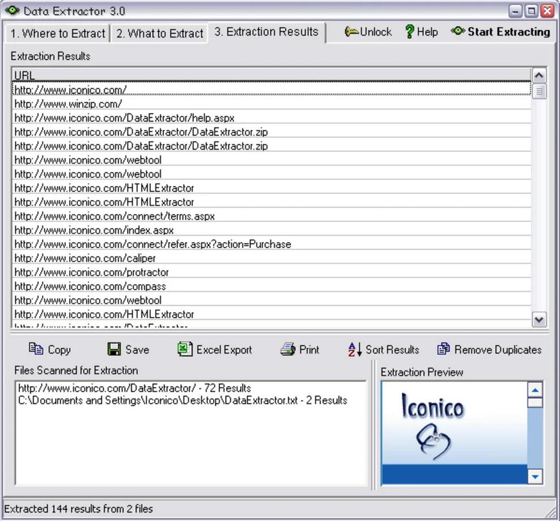
Task: Click results list scroll down arrow
Action: click(x=539, y=320)
